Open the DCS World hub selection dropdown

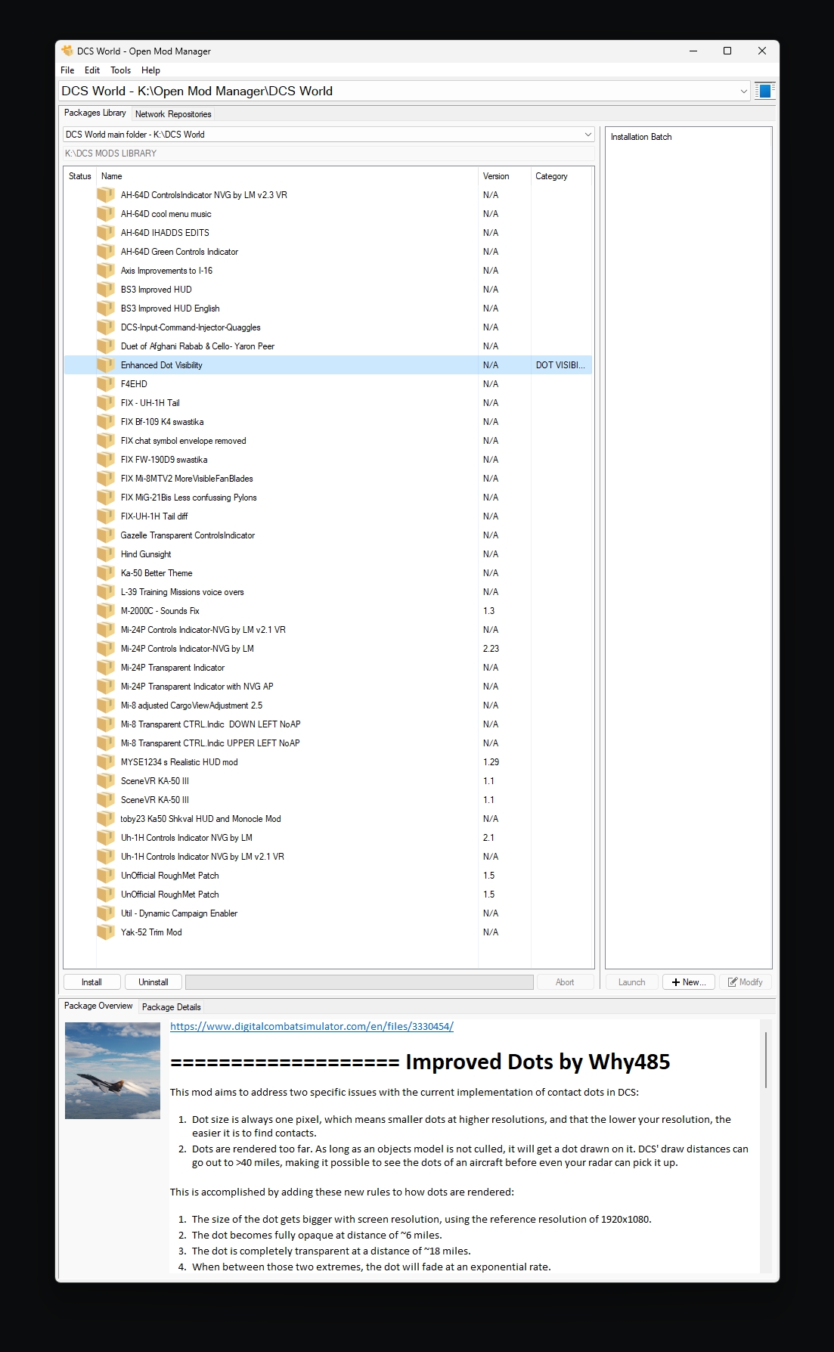point(405,91)
